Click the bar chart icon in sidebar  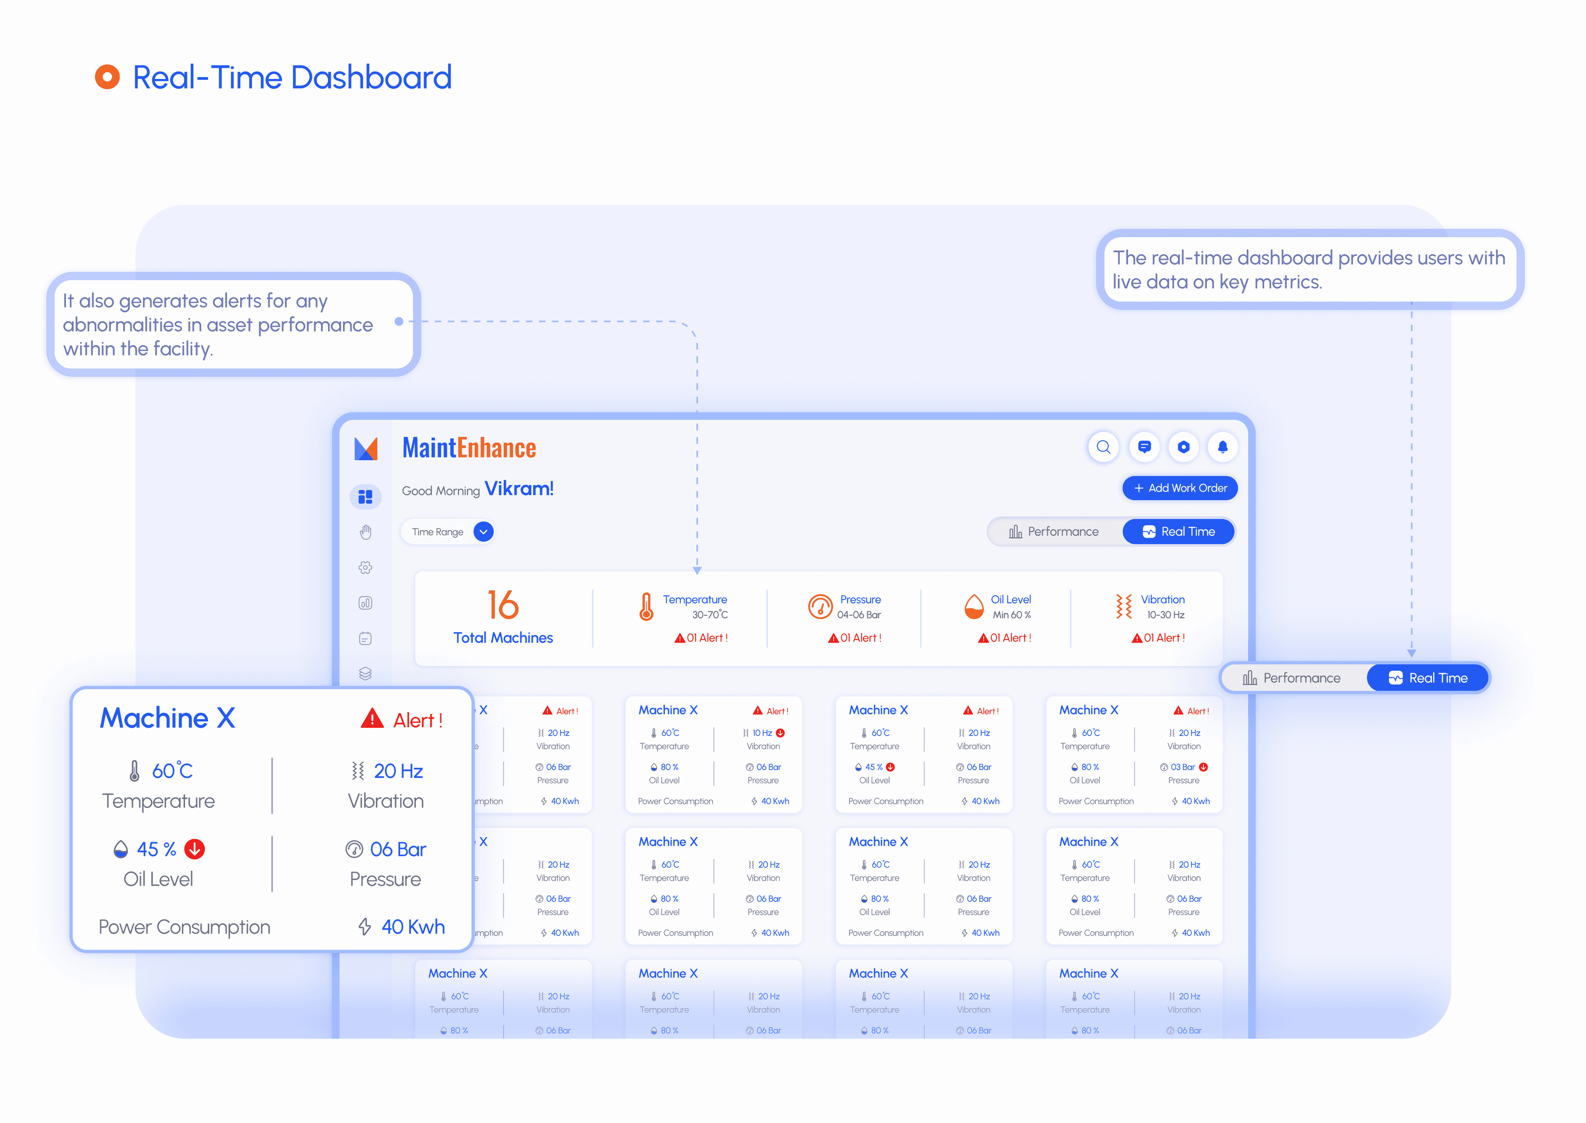coord(366,603)
